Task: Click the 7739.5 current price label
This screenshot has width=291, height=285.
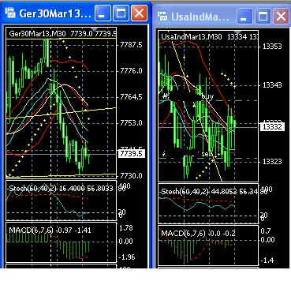Action: click(x=132, y=154)
